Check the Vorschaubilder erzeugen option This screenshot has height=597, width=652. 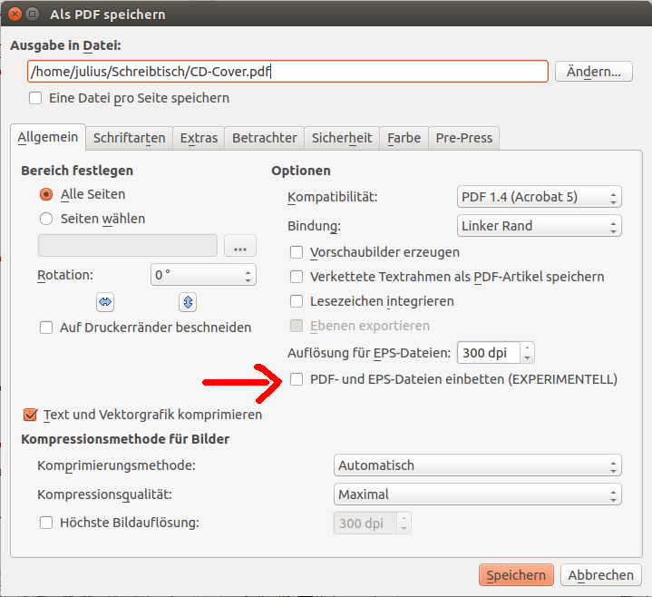296,252
